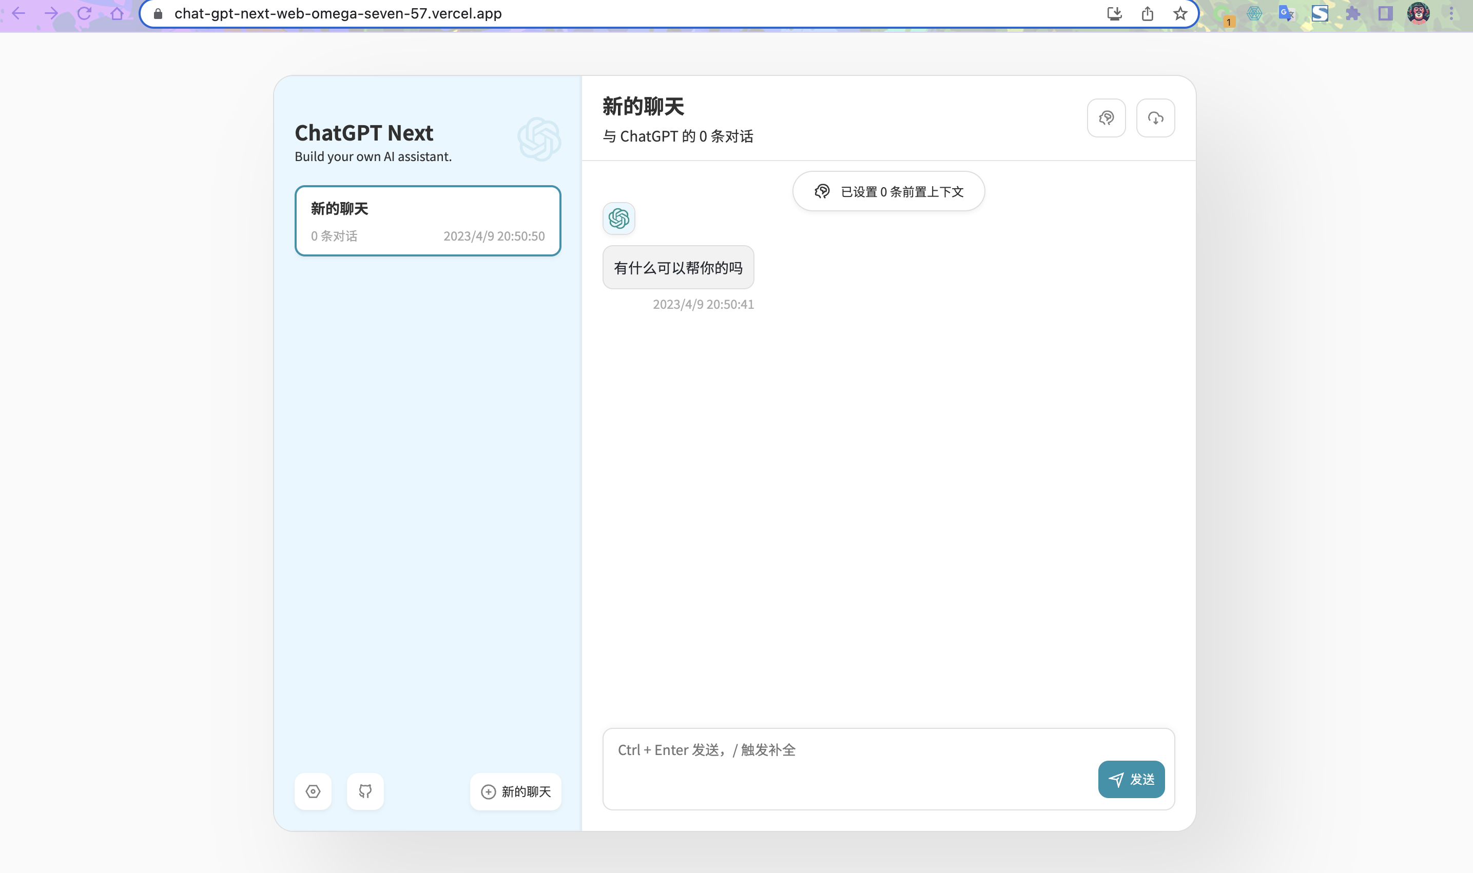Open the Chrome profile avatar menu
The height and width of the screenshot is (873, 1473).
click(1418, 13)
